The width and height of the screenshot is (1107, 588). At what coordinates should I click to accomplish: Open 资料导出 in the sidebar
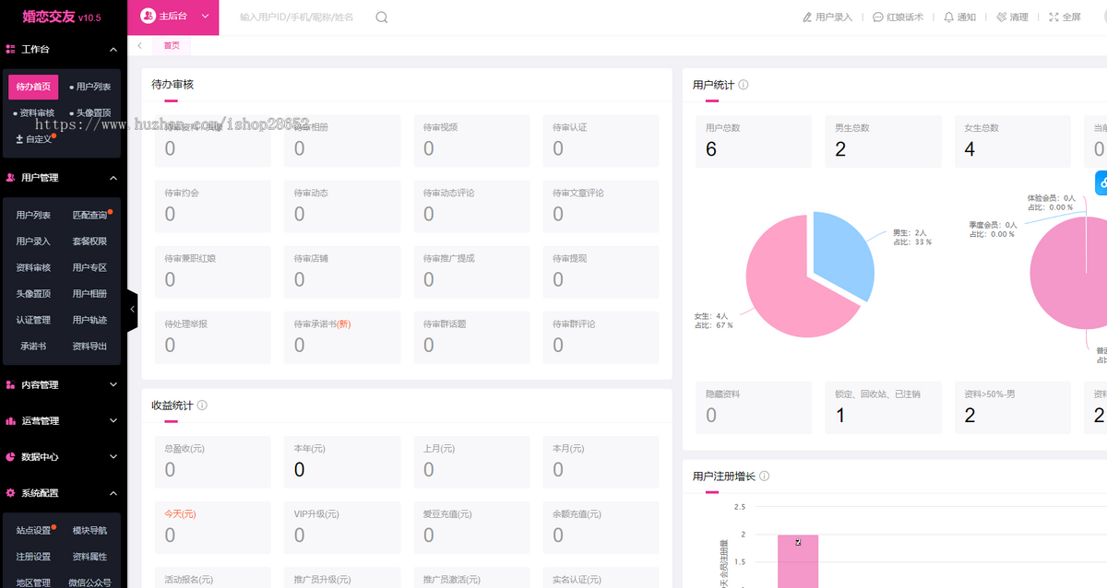(x=89, y=347)
